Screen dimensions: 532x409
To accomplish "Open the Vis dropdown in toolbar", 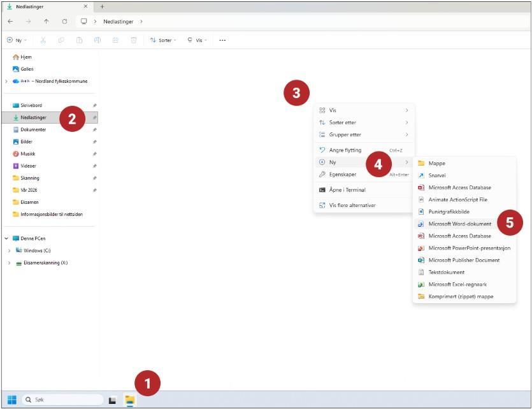I will pos(198,40).
